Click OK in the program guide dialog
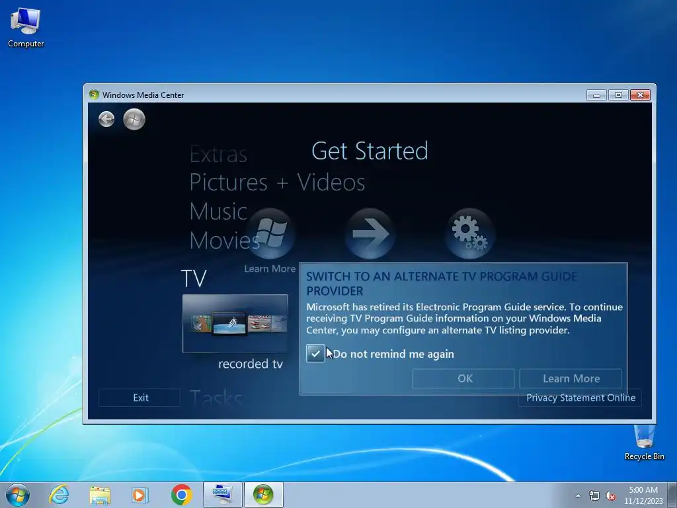This screenshot has height=508, width=677. 463,378
